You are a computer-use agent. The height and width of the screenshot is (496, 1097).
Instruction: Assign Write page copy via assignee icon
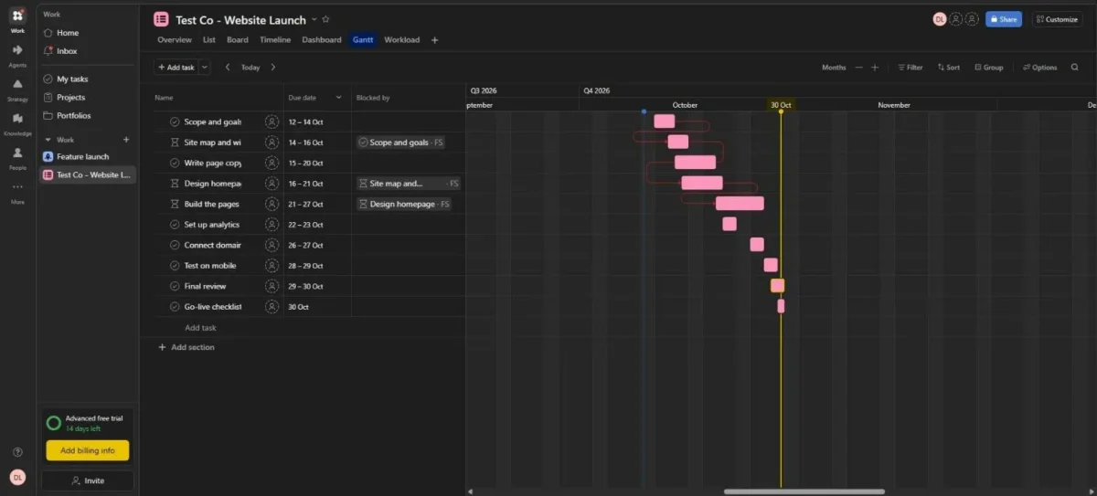272,163
